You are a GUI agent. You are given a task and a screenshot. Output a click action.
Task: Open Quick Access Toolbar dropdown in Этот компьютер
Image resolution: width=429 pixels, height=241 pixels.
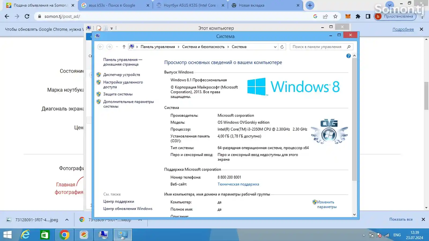(x=111, y=28)
